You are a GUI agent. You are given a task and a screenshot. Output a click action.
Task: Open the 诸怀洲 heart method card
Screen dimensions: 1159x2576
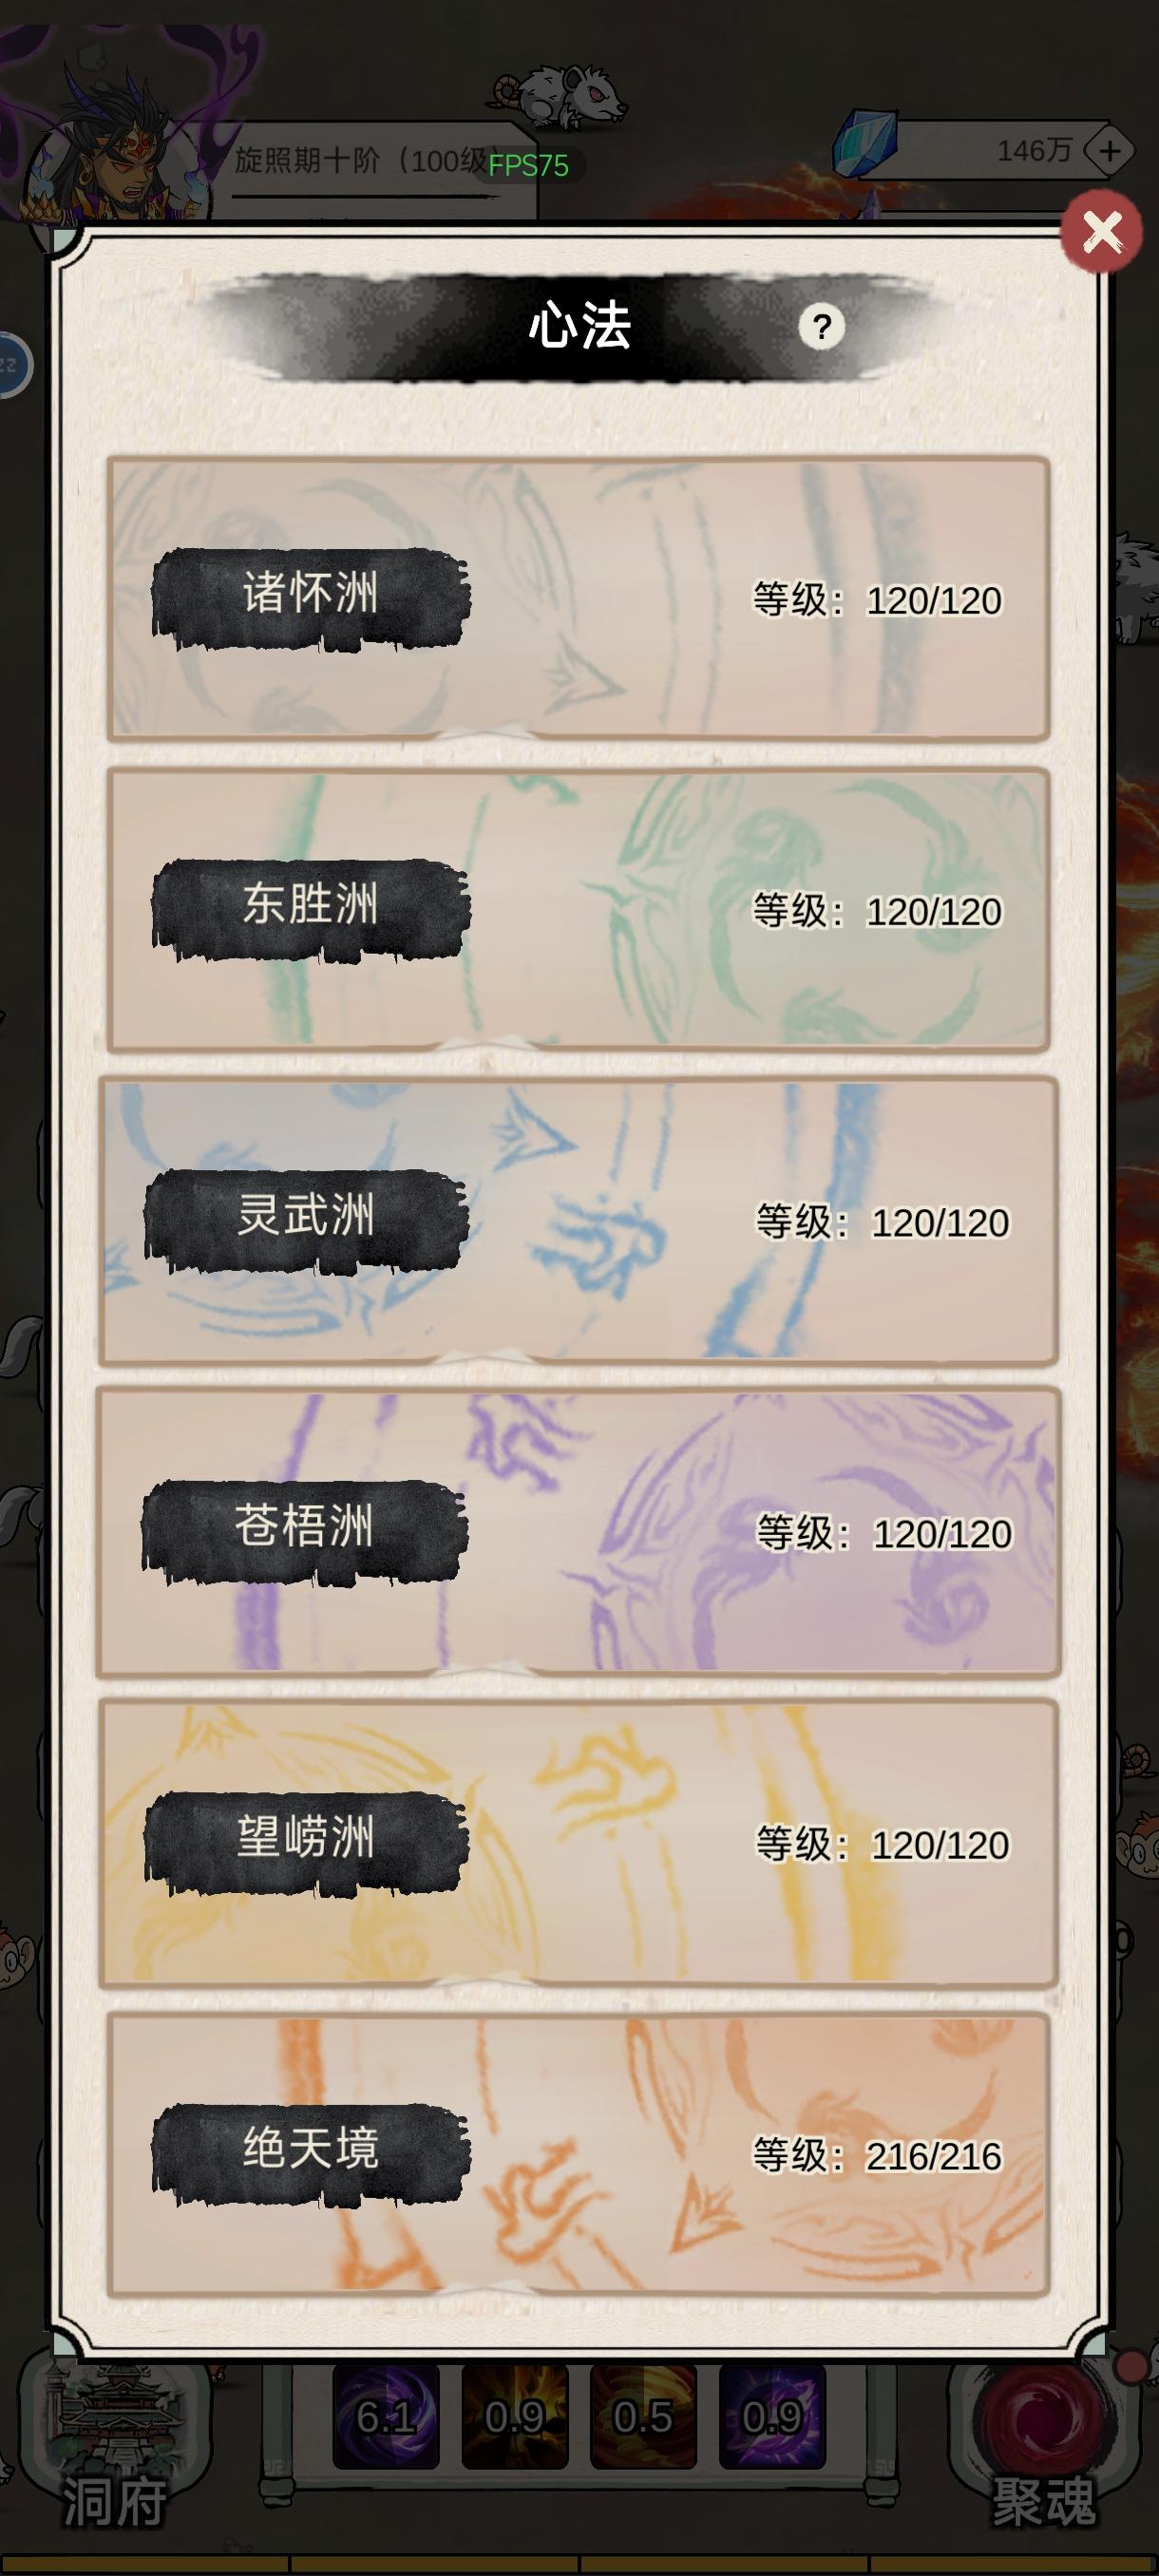(578, 598)
